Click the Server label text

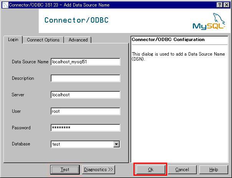click(x=18, y=95)
